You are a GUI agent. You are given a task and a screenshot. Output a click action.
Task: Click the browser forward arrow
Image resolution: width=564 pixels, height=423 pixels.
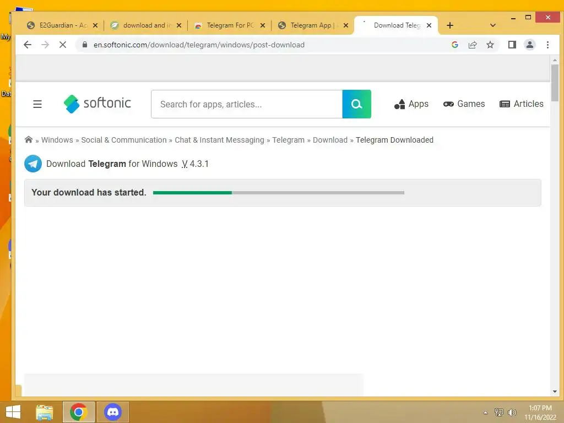pos(45,45)
